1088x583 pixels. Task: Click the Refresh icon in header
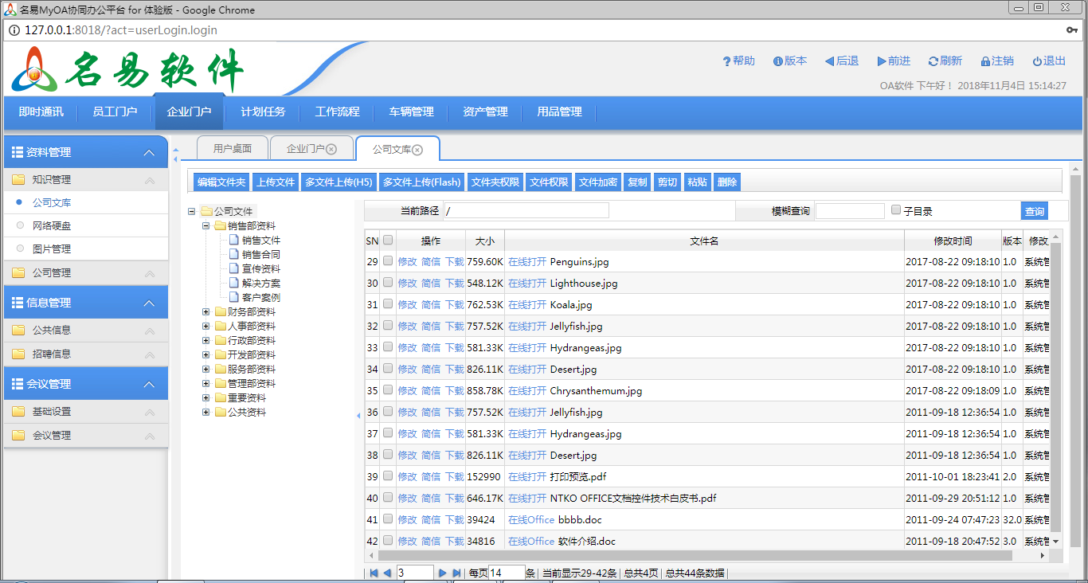point(933,61)
